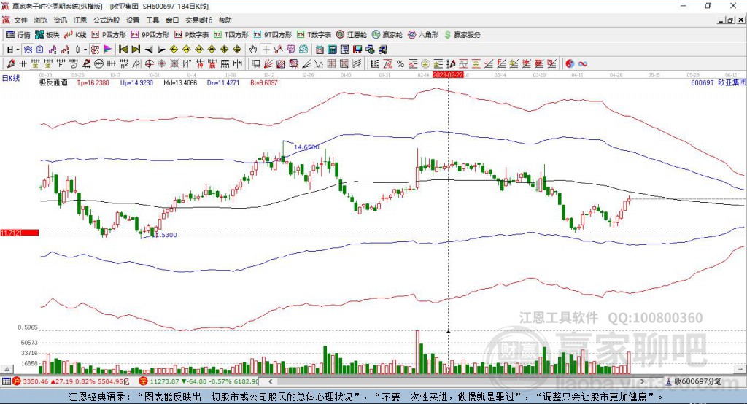The width and height of the screenshot is (747, 404).
Task: Open the P四方形 tool
Action: tap(109, 35)
